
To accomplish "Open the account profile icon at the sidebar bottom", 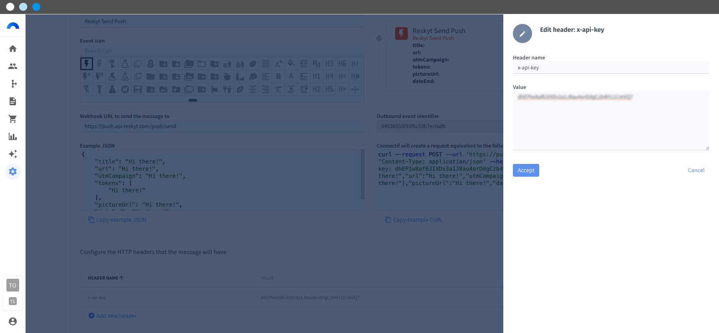I will point(13,321).
